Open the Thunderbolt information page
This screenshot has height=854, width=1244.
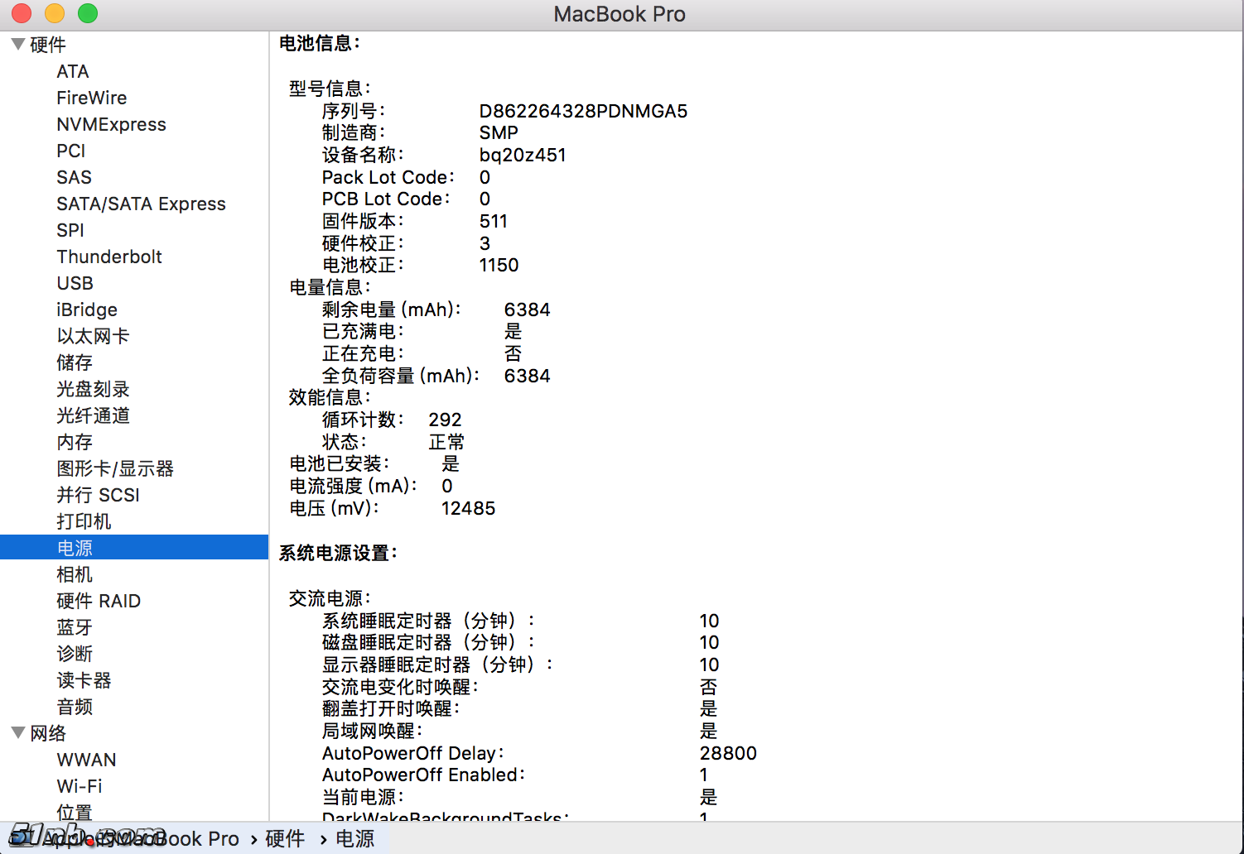coord(109,257)
